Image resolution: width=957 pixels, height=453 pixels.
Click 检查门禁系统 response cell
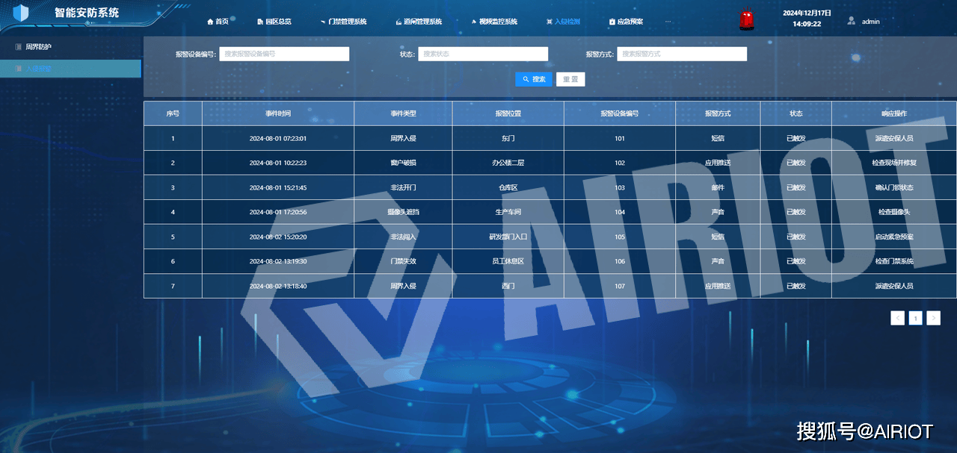pyautogui.click(x=894, y=261)
